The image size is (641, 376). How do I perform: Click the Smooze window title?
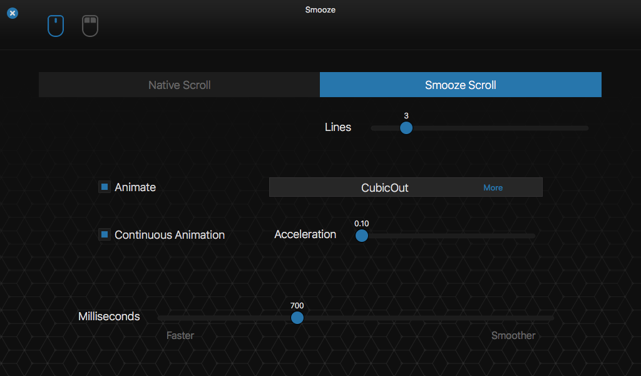(320, 10)
